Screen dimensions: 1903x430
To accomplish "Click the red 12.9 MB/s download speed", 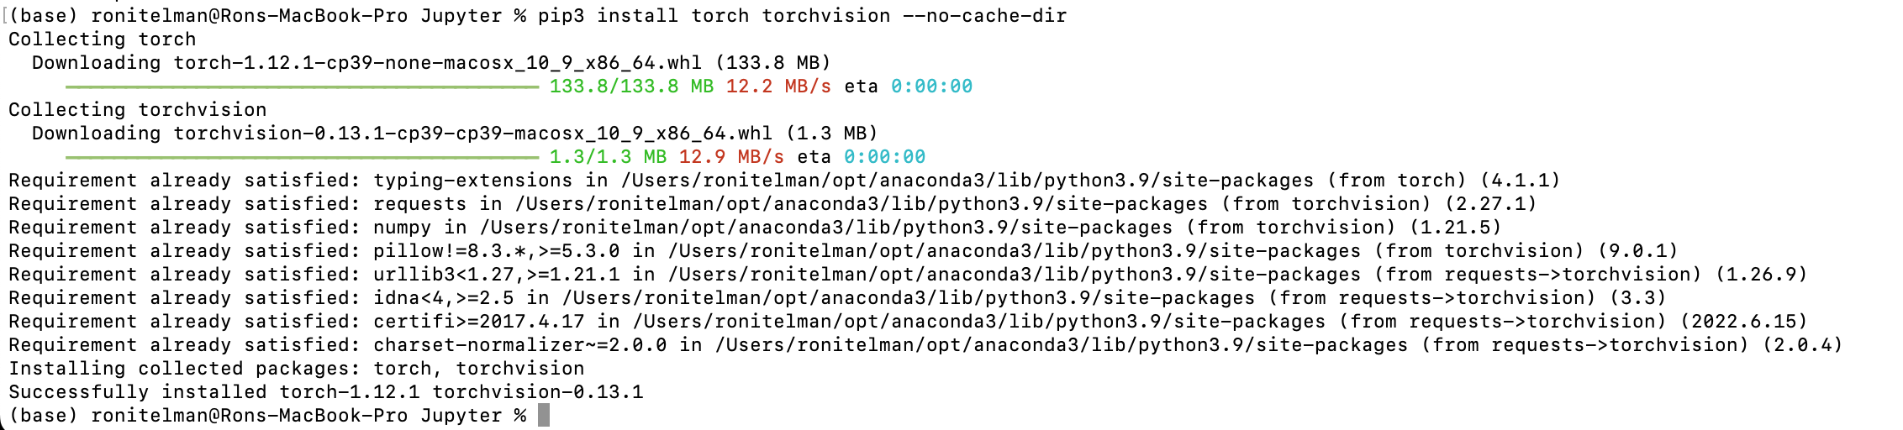I will 731,157.
